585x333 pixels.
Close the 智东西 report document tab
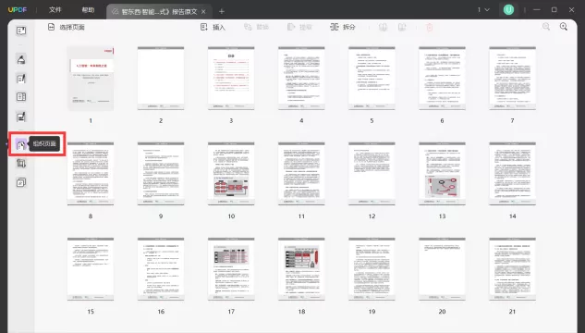(x=203, y=12)
